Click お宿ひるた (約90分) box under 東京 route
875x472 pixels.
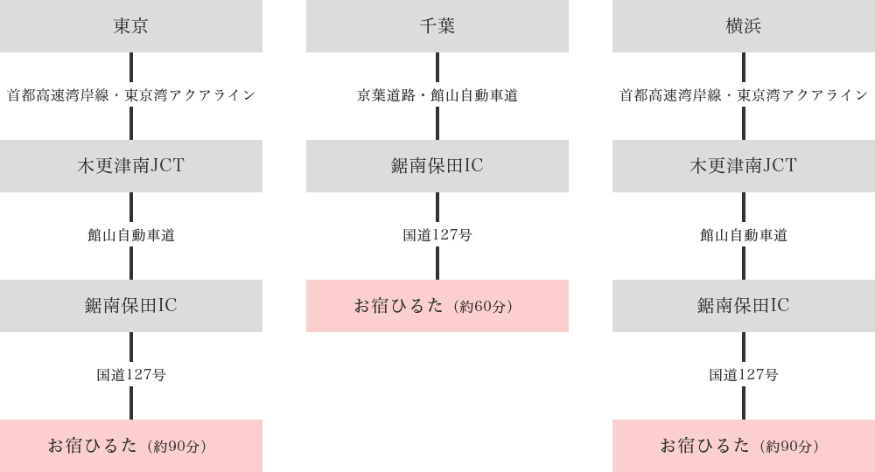point(131,446)
